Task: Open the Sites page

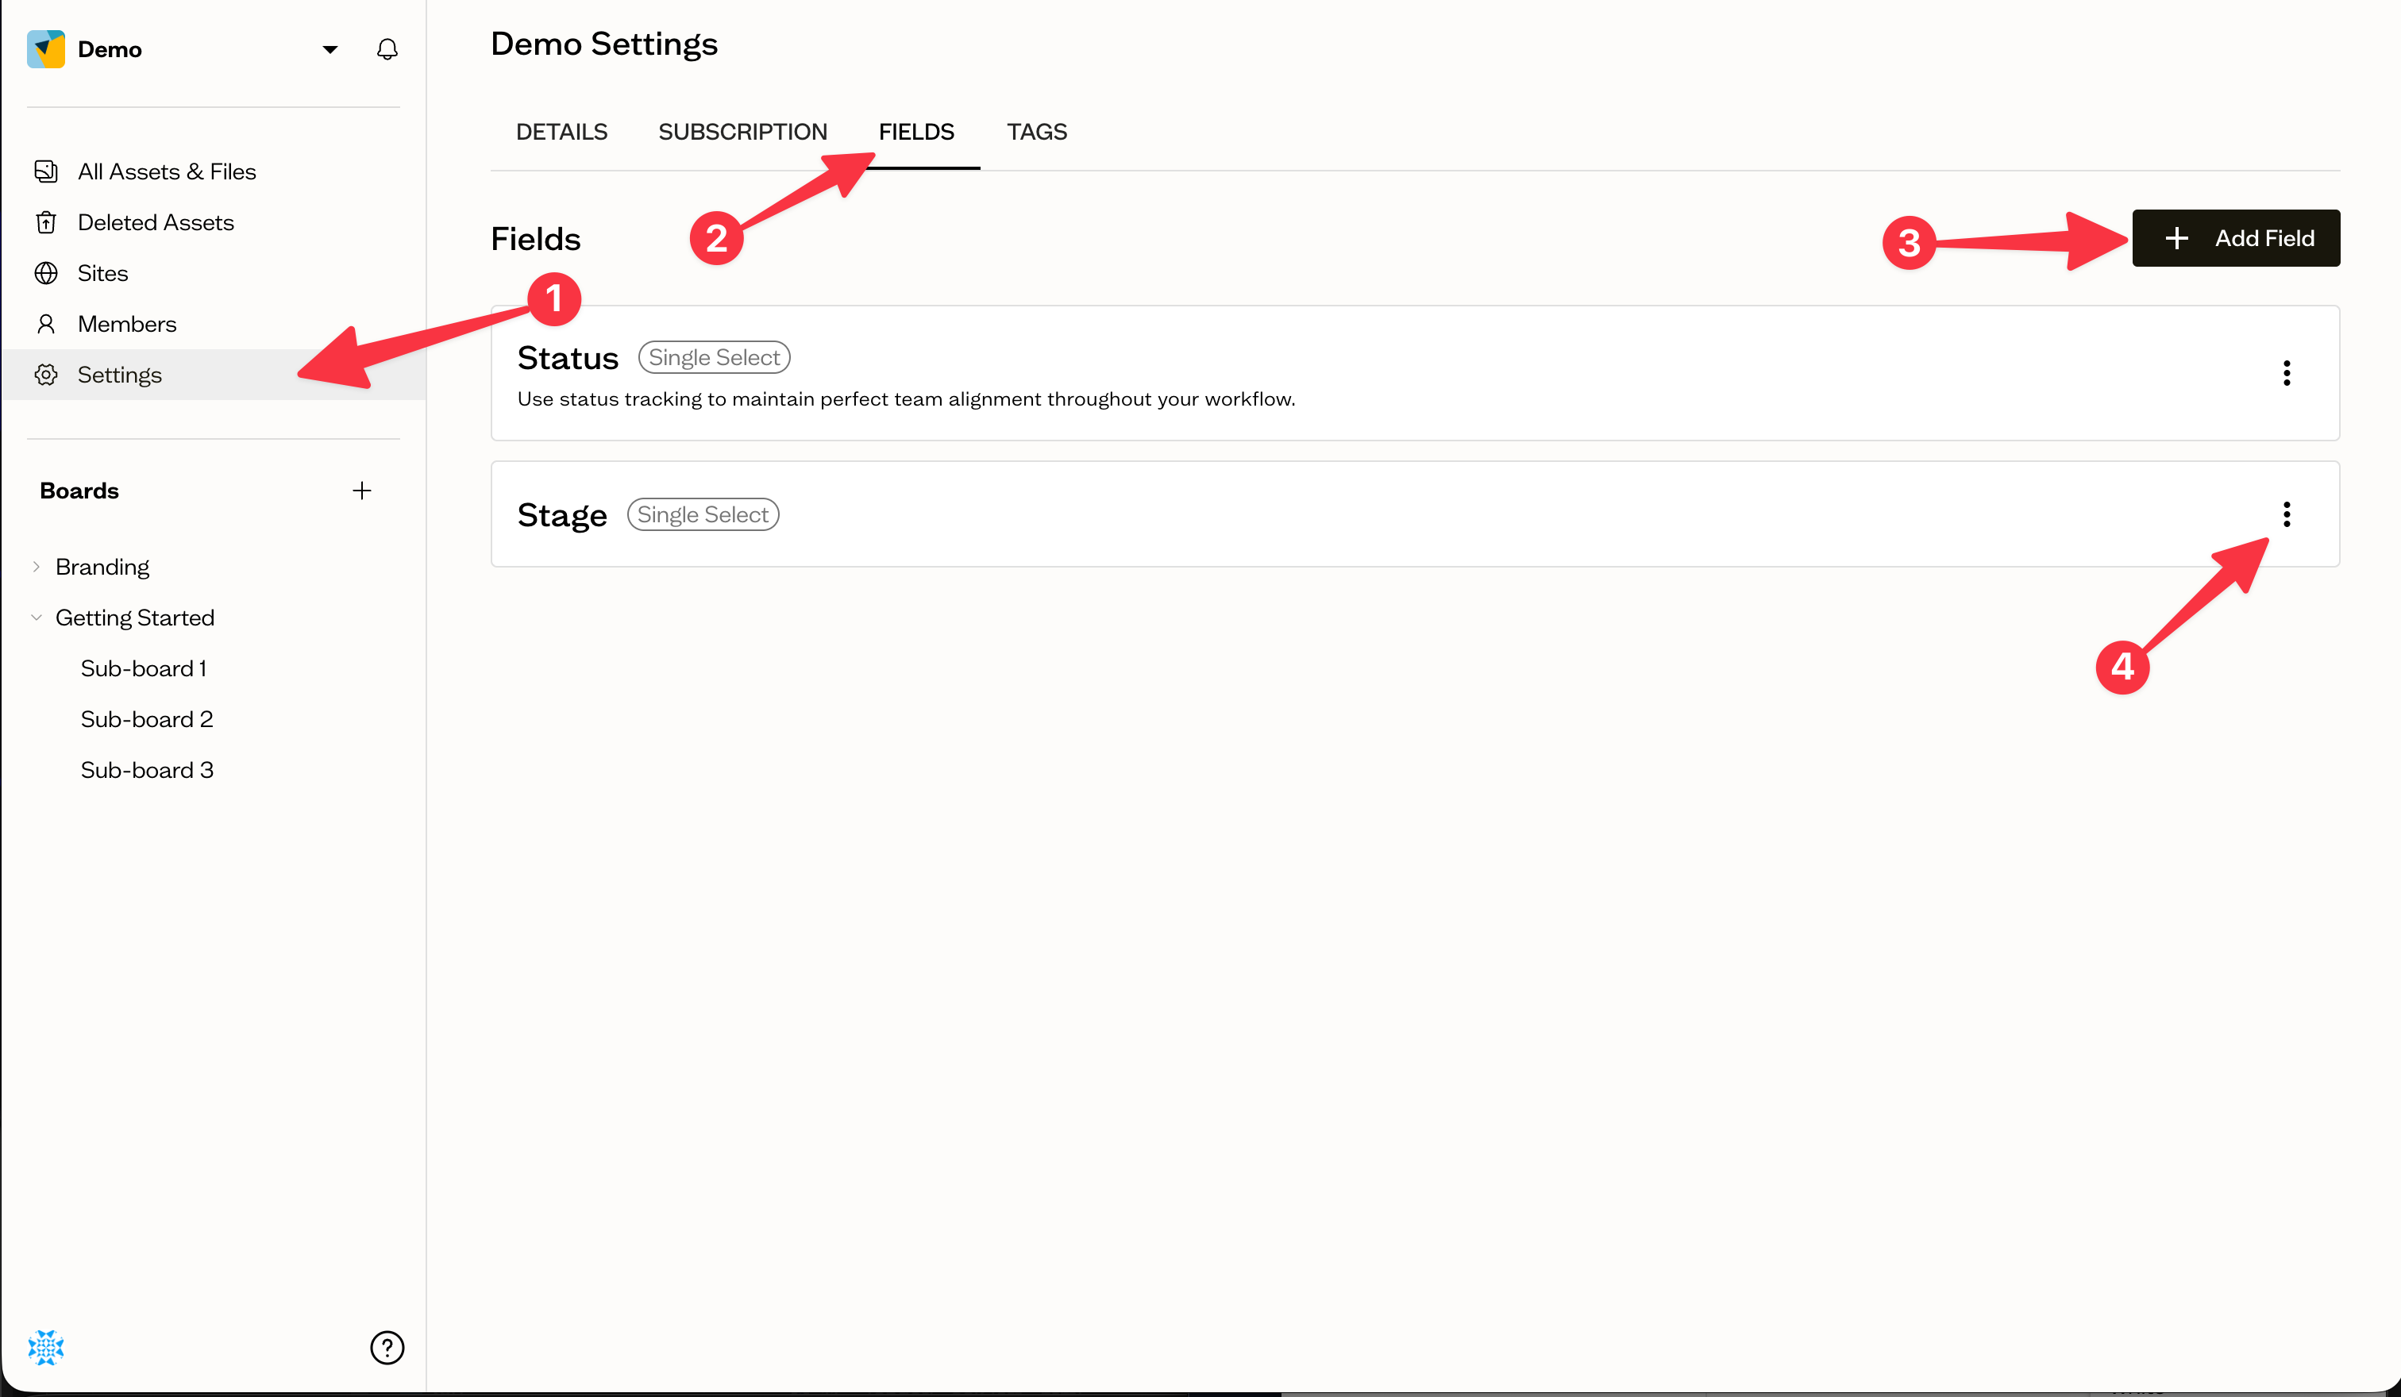Action: (x=102, y=273)
